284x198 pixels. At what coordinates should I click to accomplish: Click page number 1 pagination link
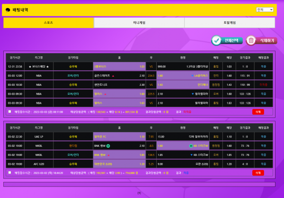tap(139, 193)
